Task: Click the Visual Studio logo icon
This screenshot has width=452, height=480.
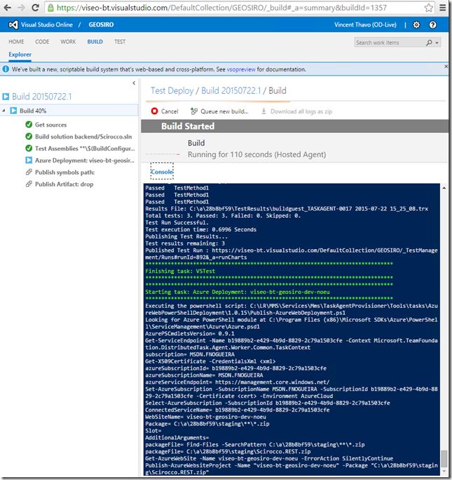Action: click(13, 24)
